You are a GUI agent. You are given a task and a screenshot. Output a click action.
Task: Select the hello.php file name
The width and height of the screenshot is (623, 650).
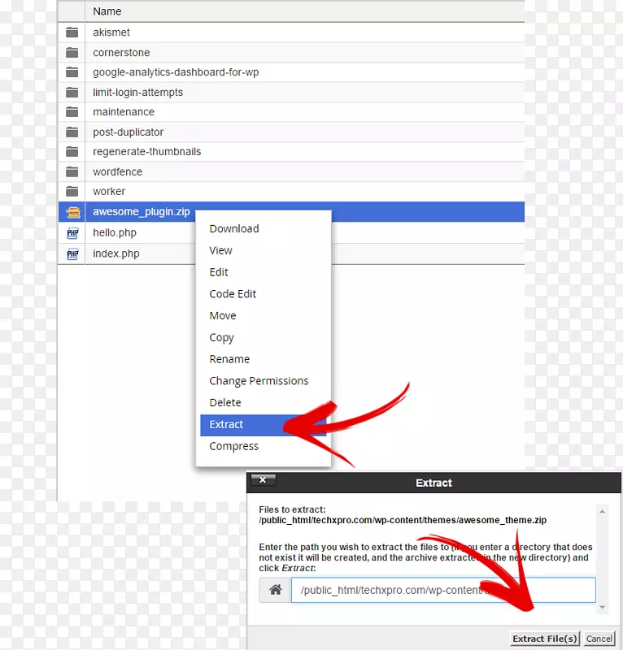[115, 232]
